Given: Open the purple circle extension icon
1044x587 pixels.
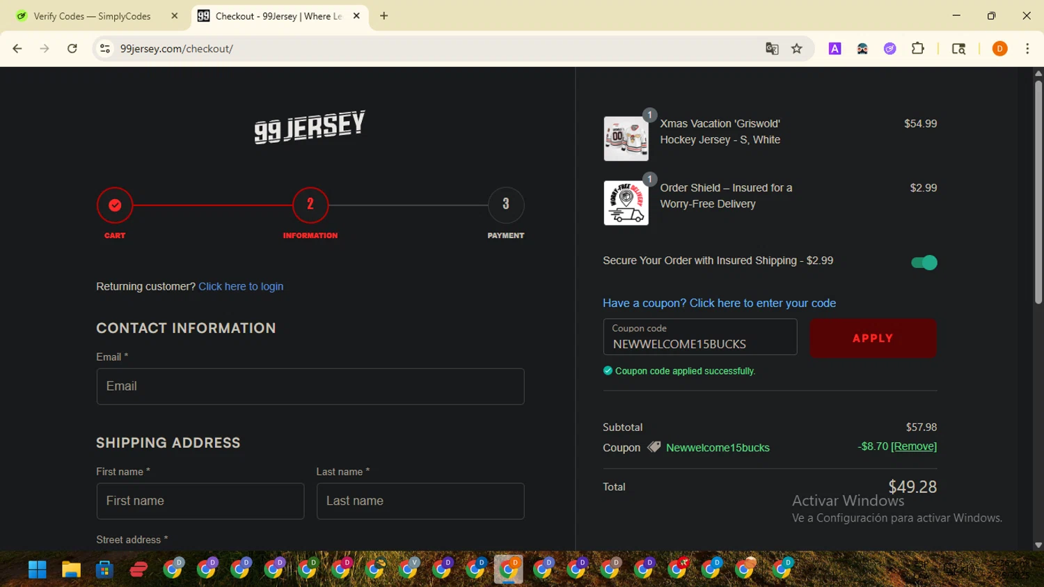Looking at the screenshot, I should 890,49.
